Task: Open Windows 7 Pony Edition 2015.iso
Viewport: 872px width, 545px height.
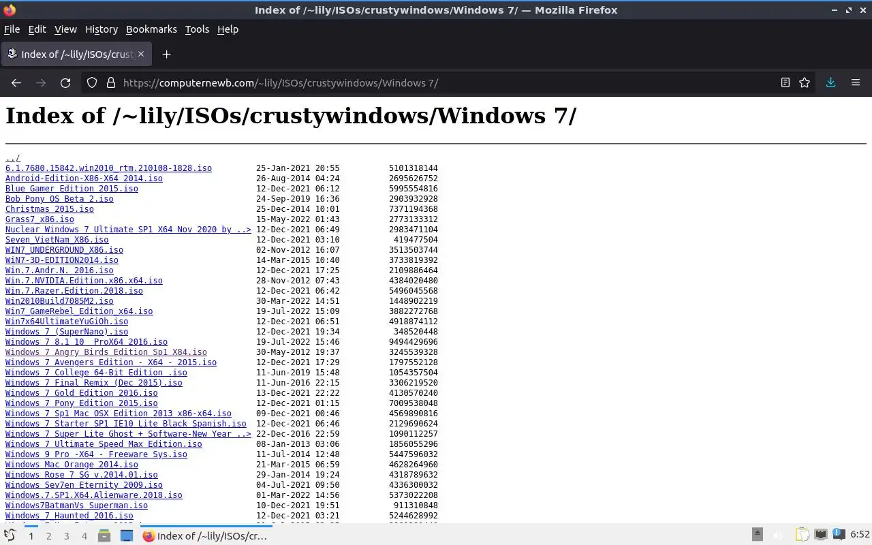Action: click(x=82, y=403)
